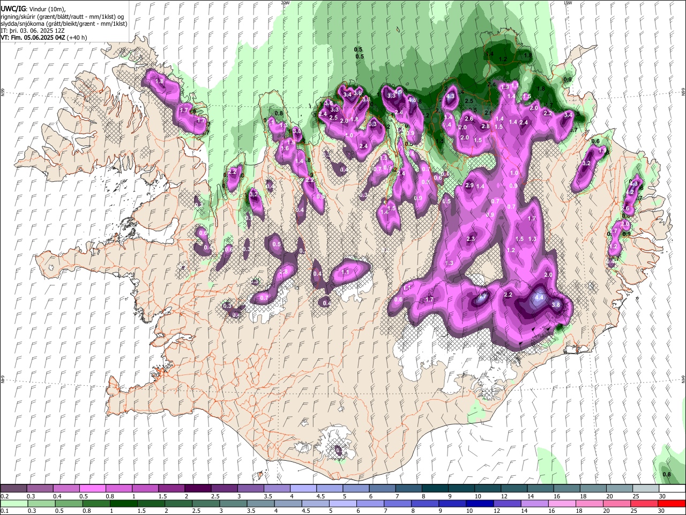
Task: Click the 0.2 label starting the upper scale
Action: tap(4, 496)
